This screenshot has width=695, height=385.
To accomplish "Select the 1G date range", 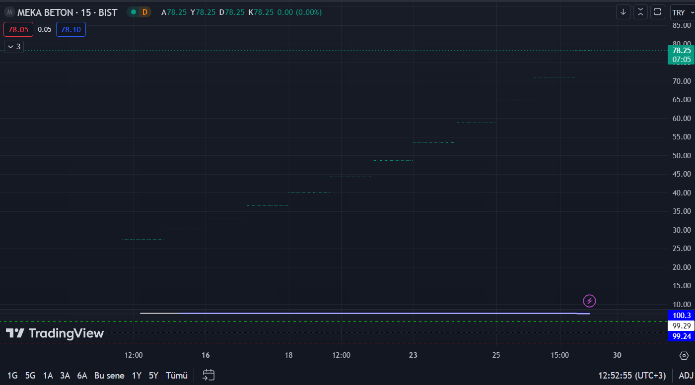I will (x=12, y=376).
